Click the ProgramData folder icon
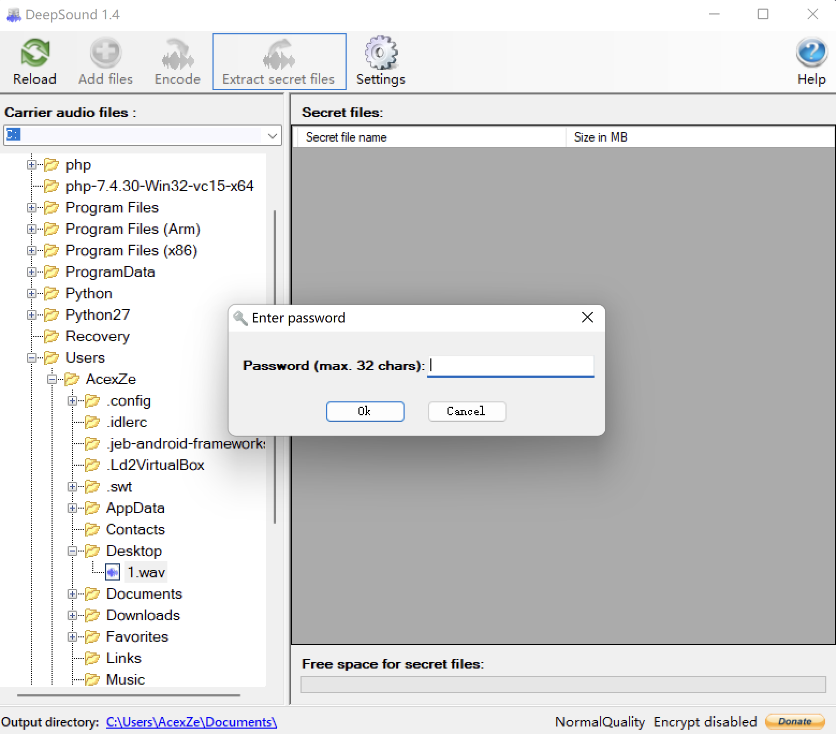836x734 pixels. (x=52, y=272)
